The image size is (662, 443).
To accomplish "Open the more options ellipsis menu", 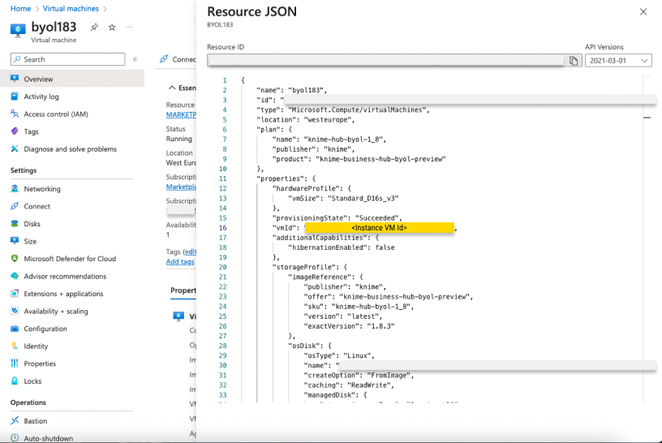I will pyautogui.click(x=130, y=27).
